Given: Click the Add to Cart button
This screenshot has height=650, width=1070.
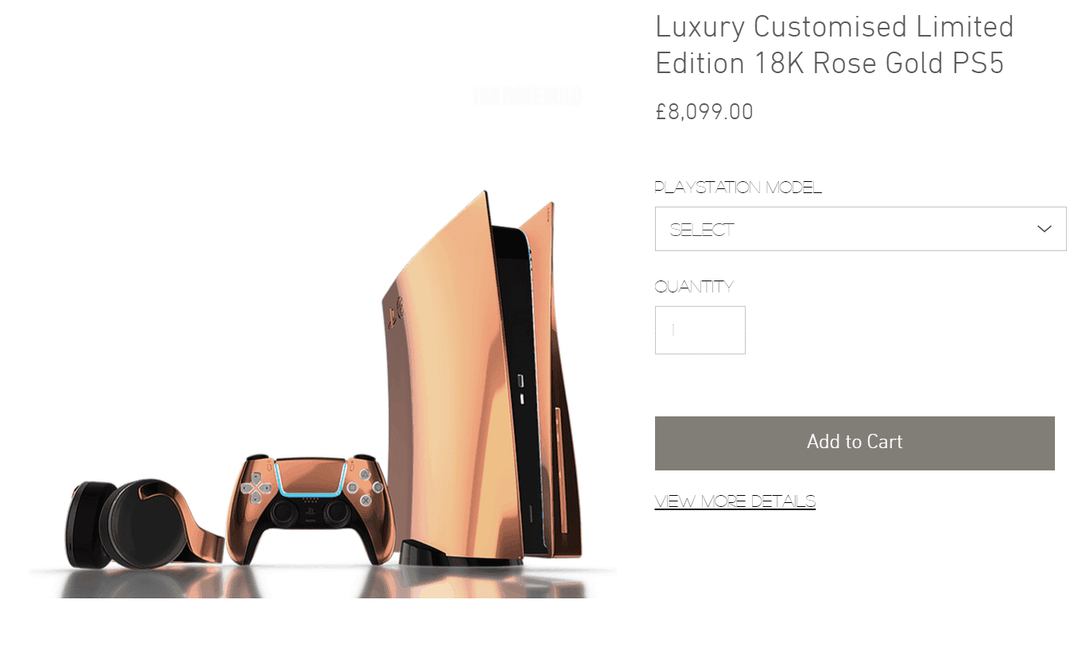Looking at the screenshot, I should click(855, 443).
